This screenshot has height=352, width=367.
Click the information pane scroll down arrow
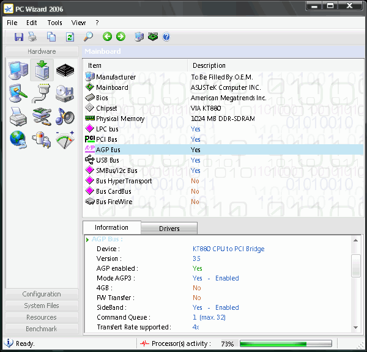point(355,328)
